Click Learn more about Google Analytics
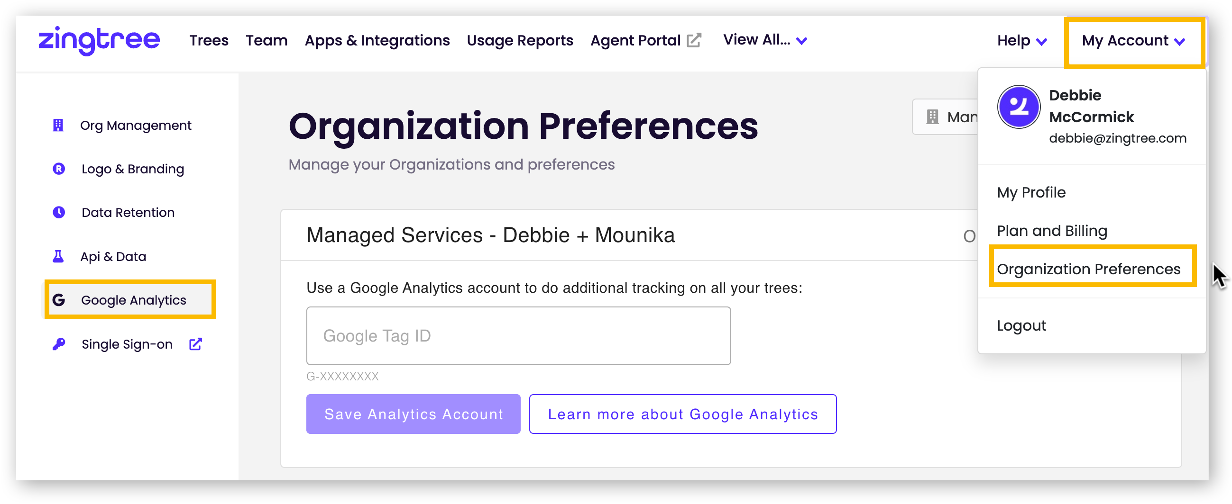 682,414
